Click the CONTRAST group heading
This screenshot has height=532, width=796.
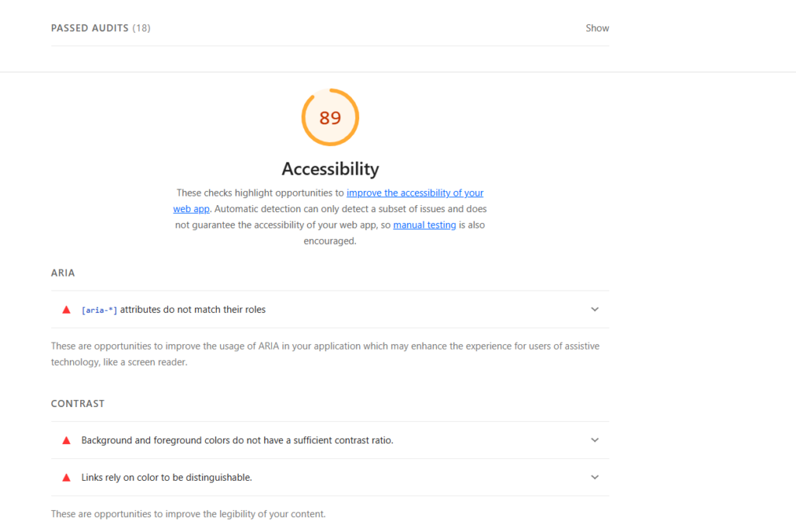pyautogui.click(x=78, y=404)
